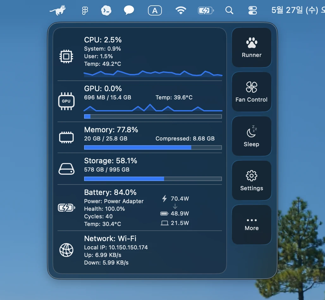Click the Memory usage progress bar
The image size is (325, 300).
(x=153, y=147)
